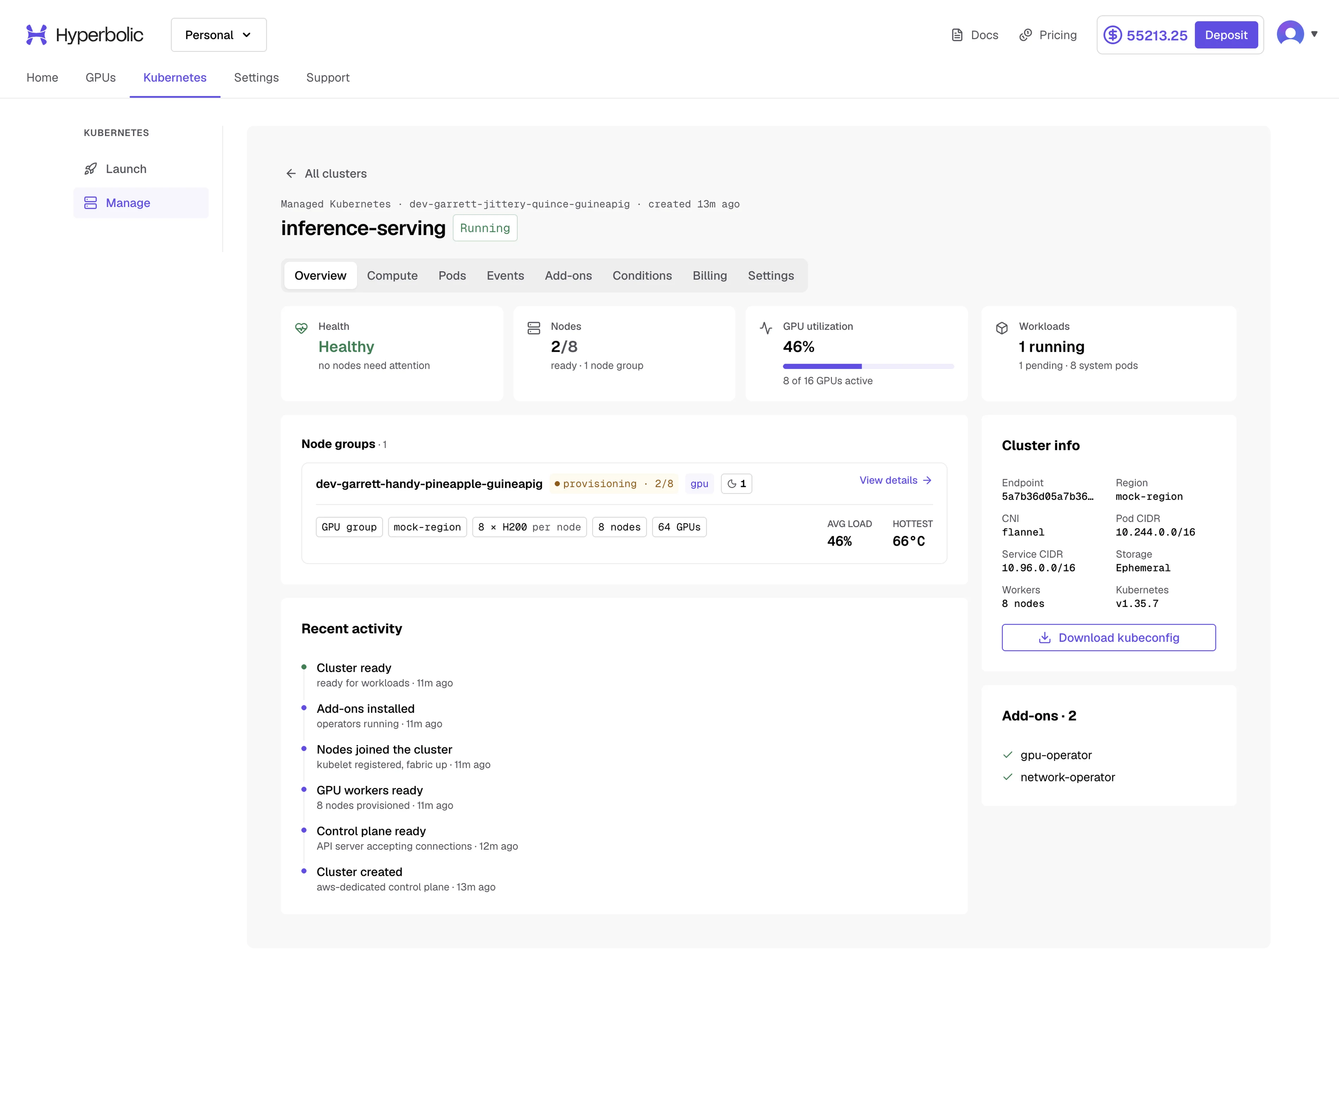Click the back arrow beside All clusters
1339x1100 pixels.
point(291,174)
